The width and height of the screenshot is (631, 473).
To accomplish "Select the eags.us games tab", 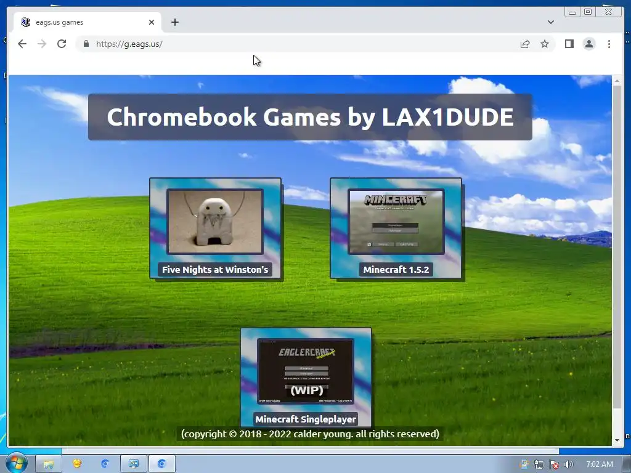I will click(x=88, y=22).
